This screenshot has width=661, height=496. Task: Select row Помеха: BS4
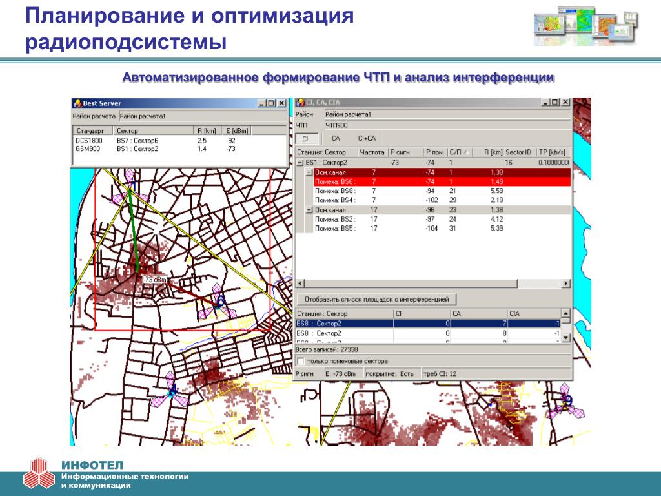(442, 200)
